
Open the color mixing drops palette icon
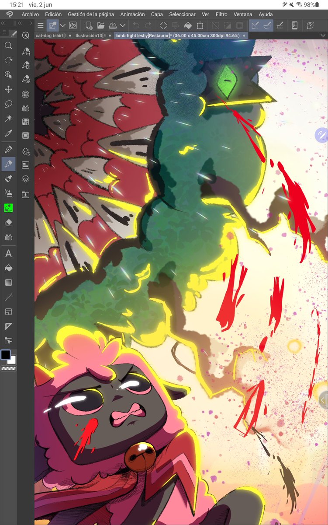pos(26,108)
